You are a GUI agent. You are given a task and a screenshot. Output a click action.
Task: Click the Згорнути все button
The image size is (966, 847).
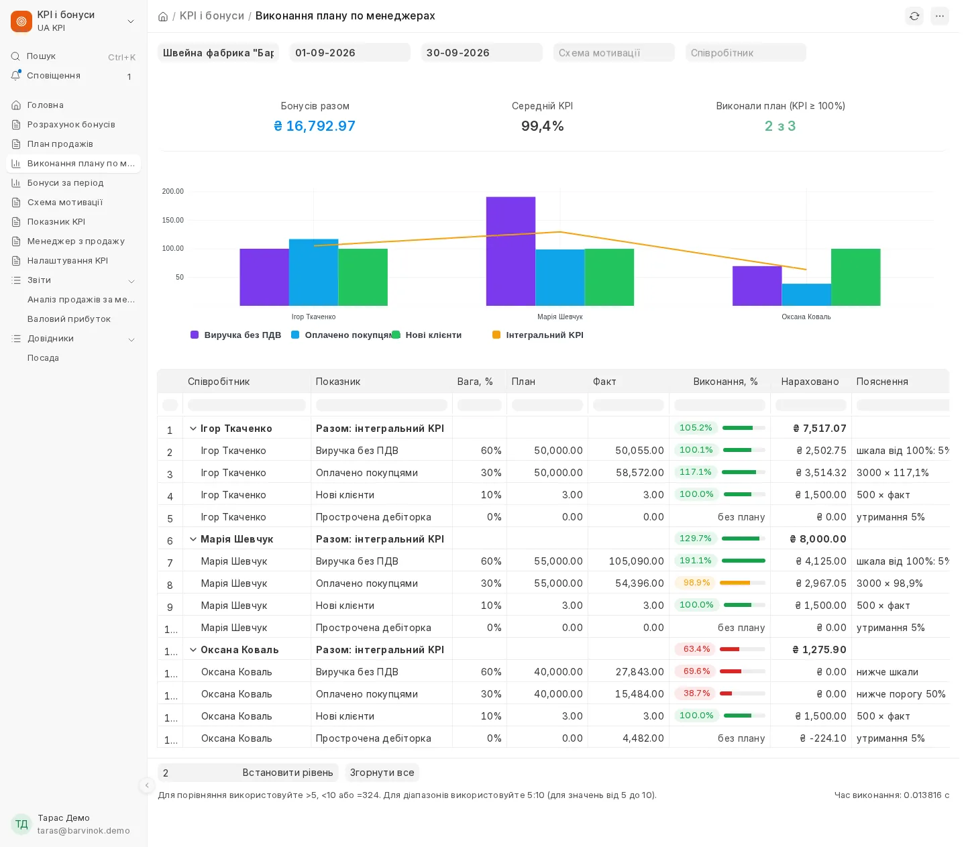click(382, 773)
